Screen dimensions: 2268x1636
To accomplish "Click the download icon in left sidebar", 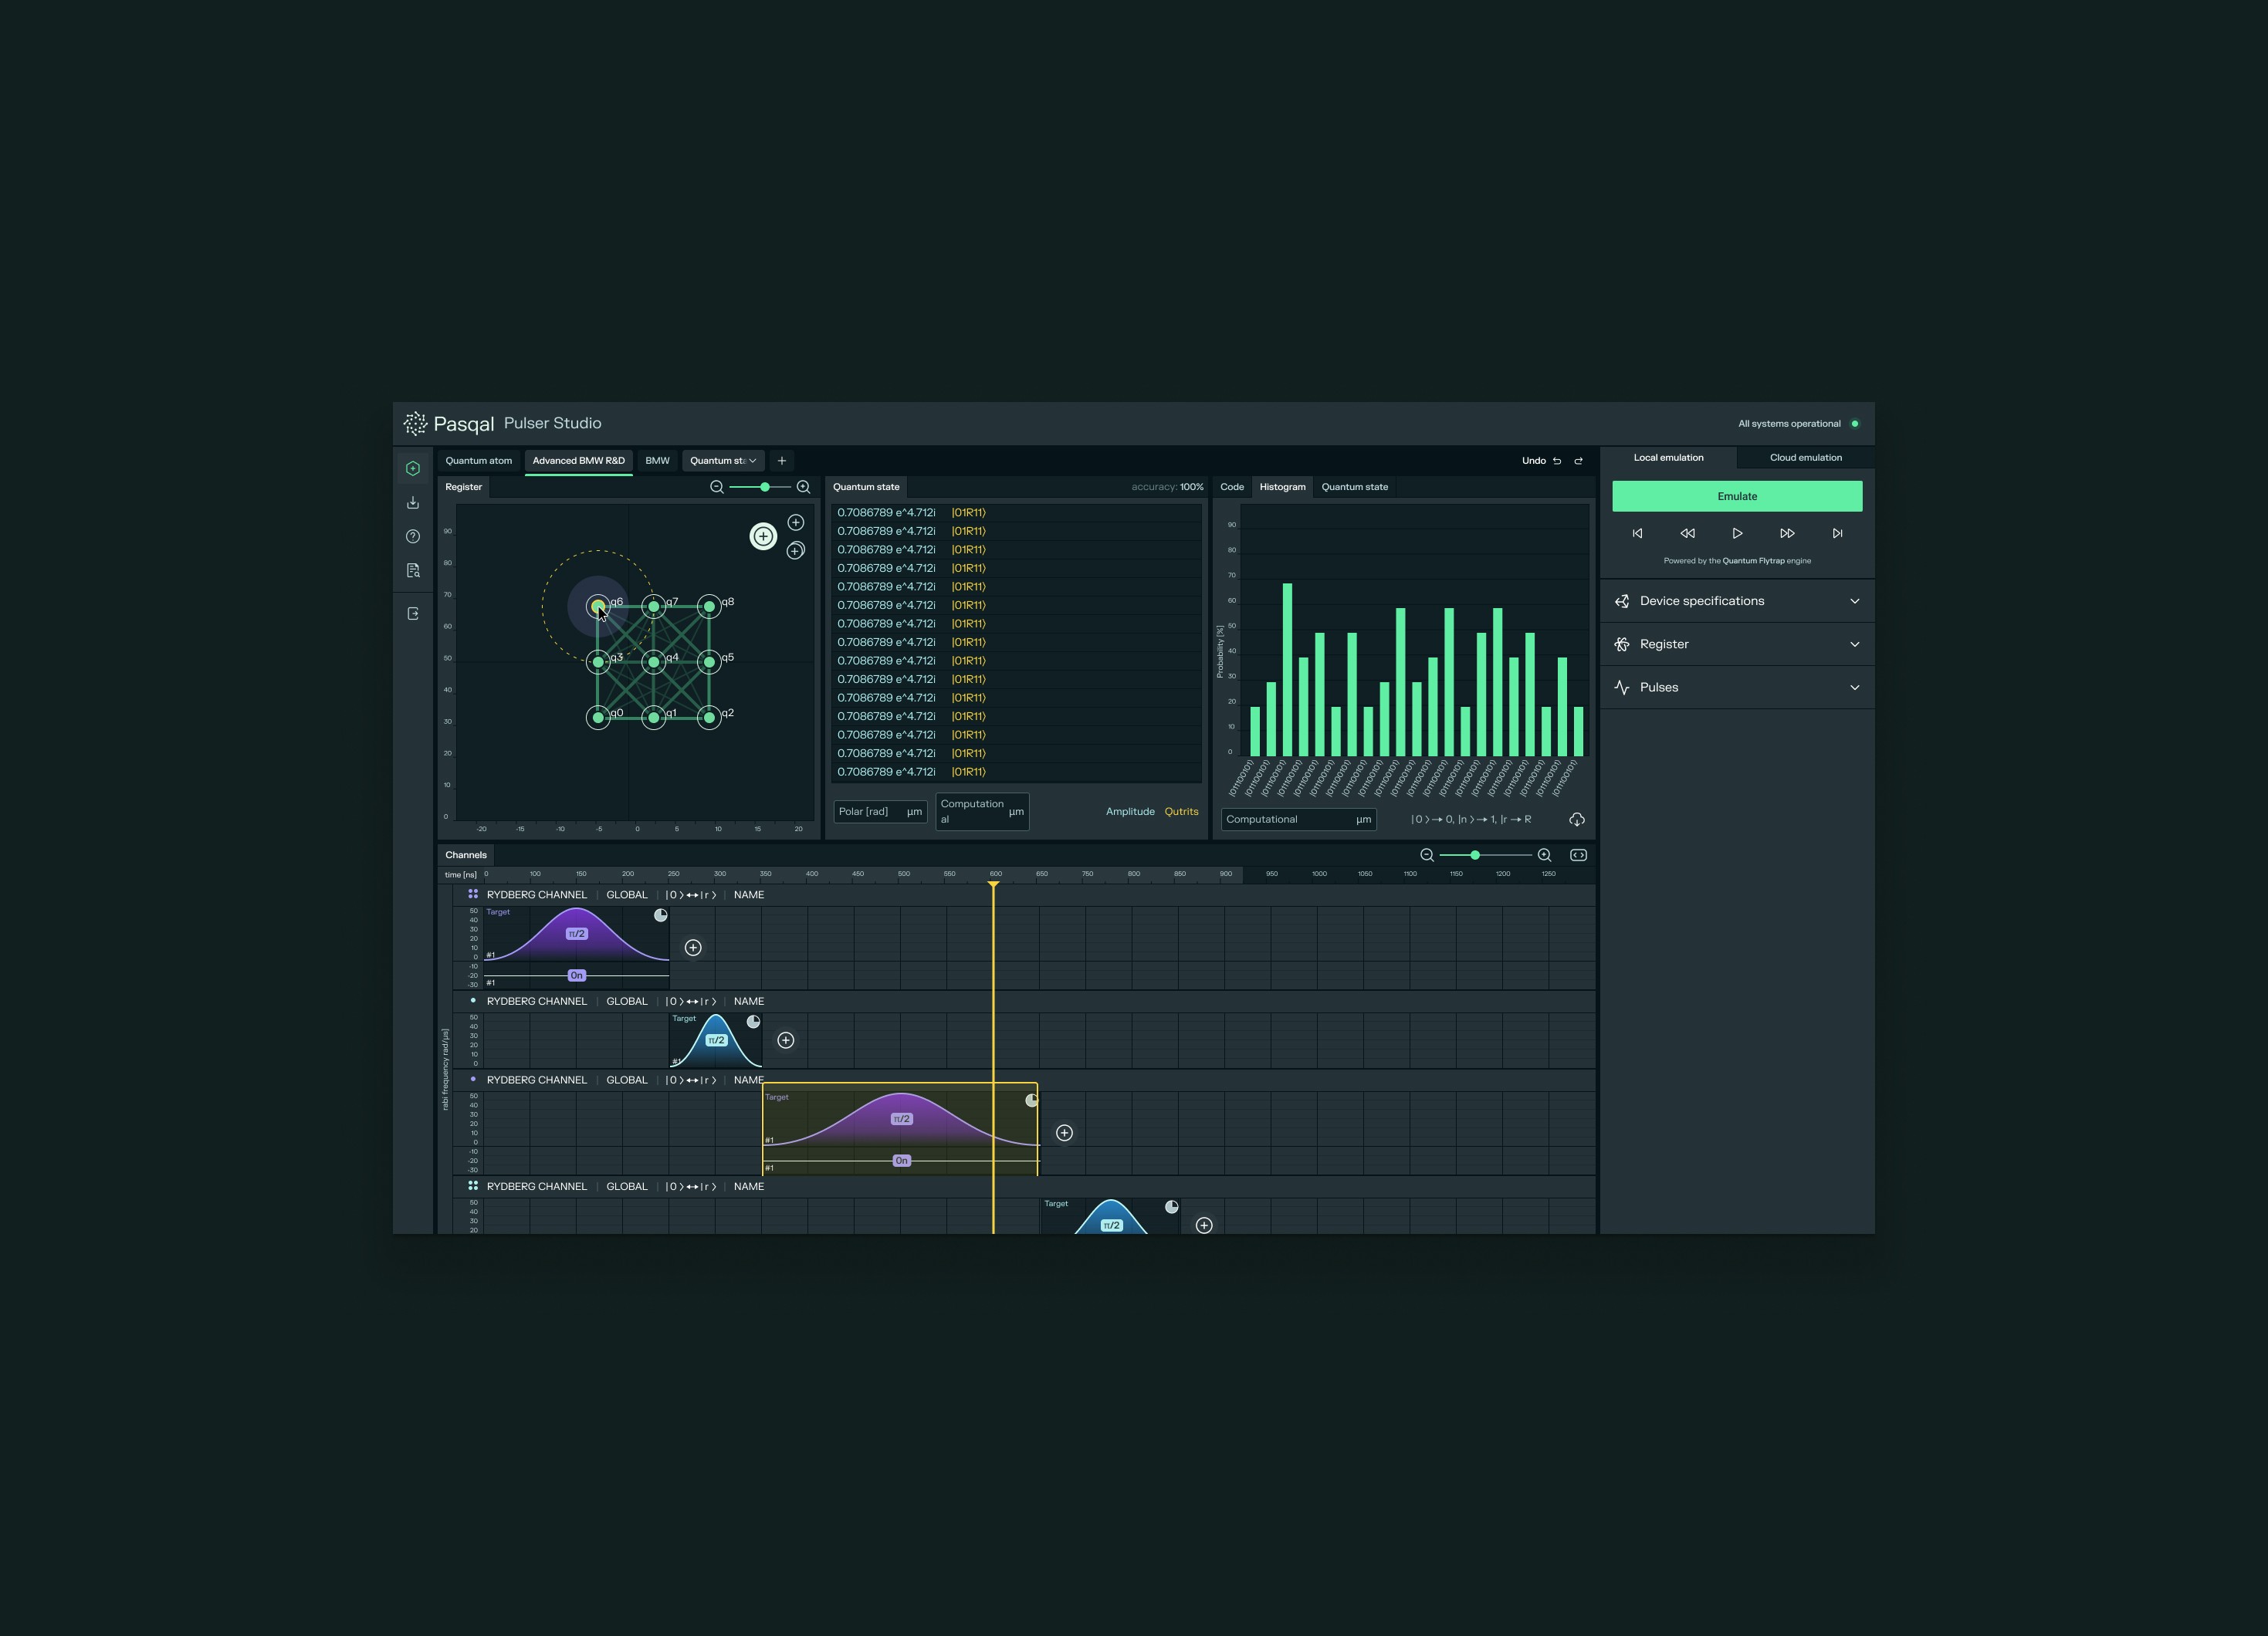I will tap(413, 502).
